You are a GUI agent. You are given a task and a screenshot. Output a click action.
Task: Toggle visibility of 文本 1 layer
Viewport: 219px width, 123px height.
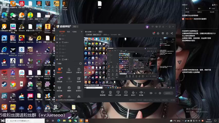tap(57, 52)
